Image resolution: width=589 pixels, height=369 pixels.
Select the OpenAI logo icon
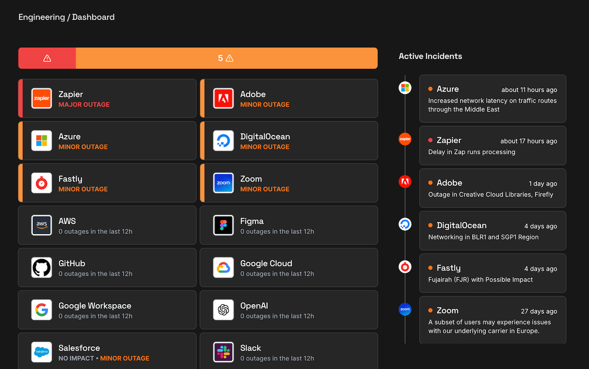(x=223, y=310)
